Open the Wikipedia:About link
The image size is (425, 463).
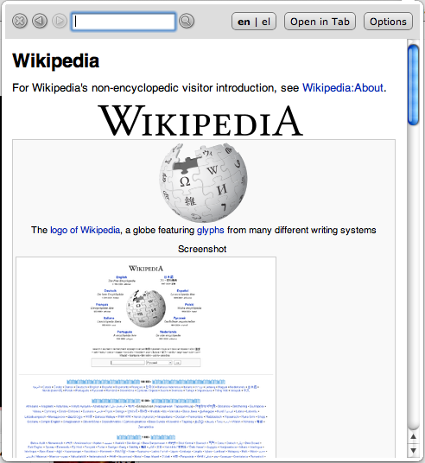pyautogui.click(x=343, y=88)
